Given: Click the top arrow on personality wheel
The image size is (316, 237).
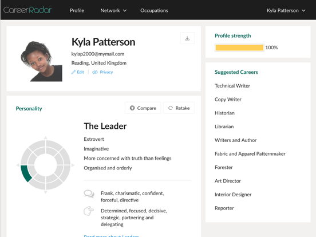Looking at the screenshot, I should coord(46,137).
